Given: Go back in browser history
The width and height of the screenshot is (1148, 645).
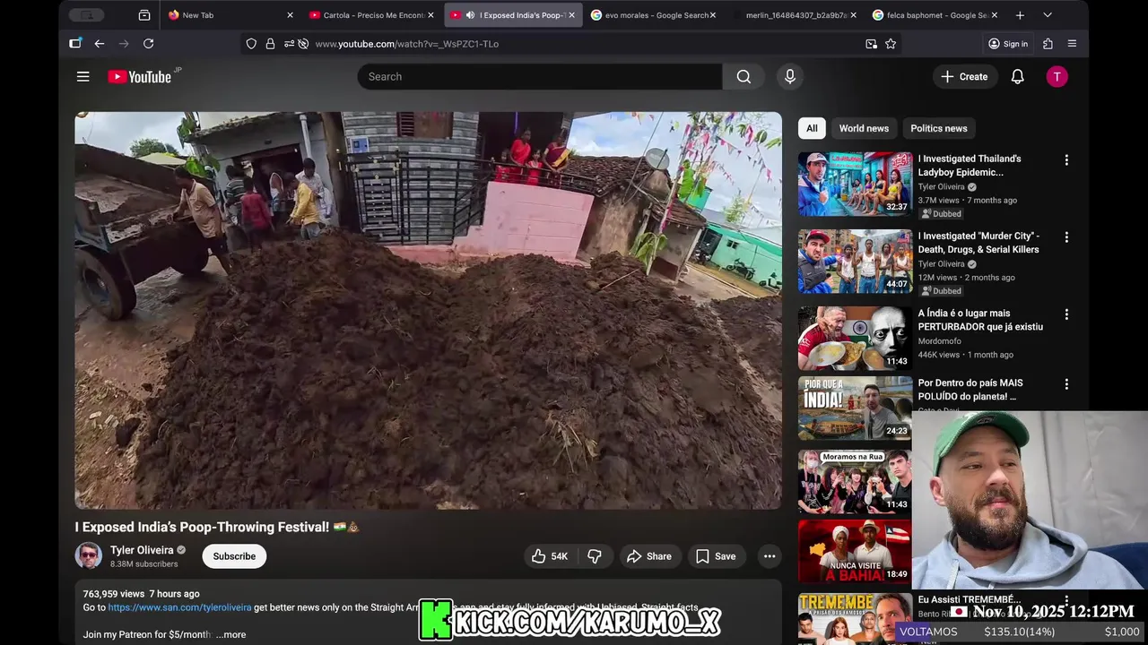Looking at the screenshot, I should [x=100, y=44].
